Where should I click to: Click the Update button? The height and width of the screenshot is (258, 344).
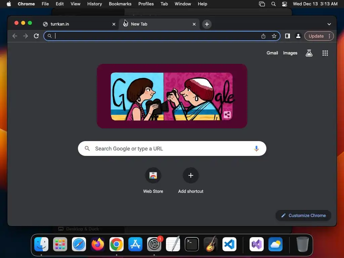coord(316,36)
